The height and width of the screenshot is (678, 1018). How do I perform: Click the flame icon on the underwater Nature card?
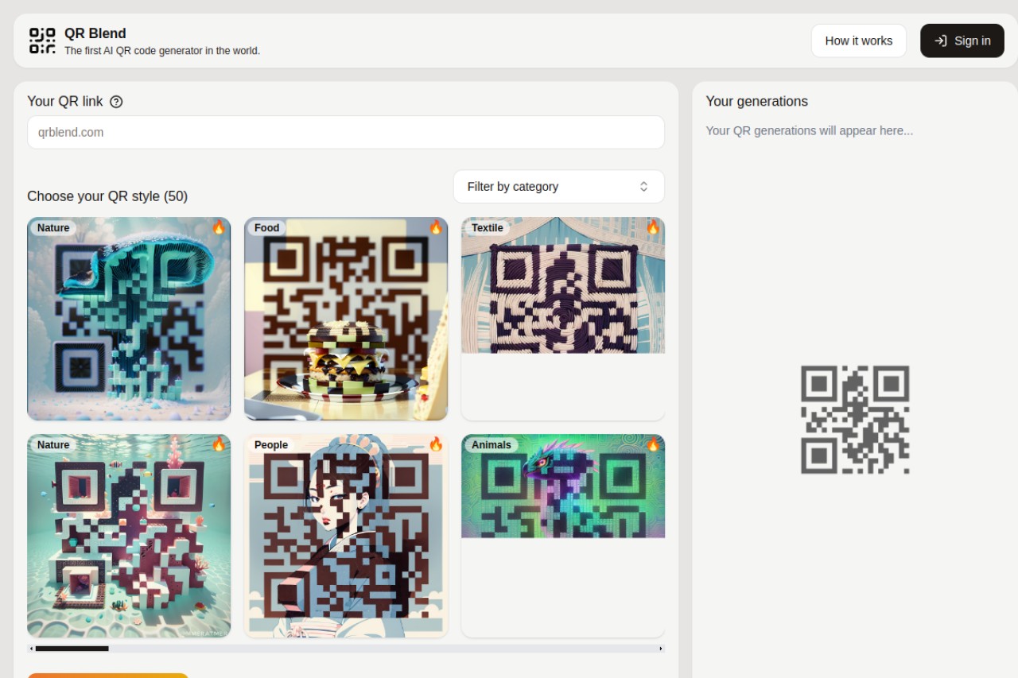tap(219, 444)
